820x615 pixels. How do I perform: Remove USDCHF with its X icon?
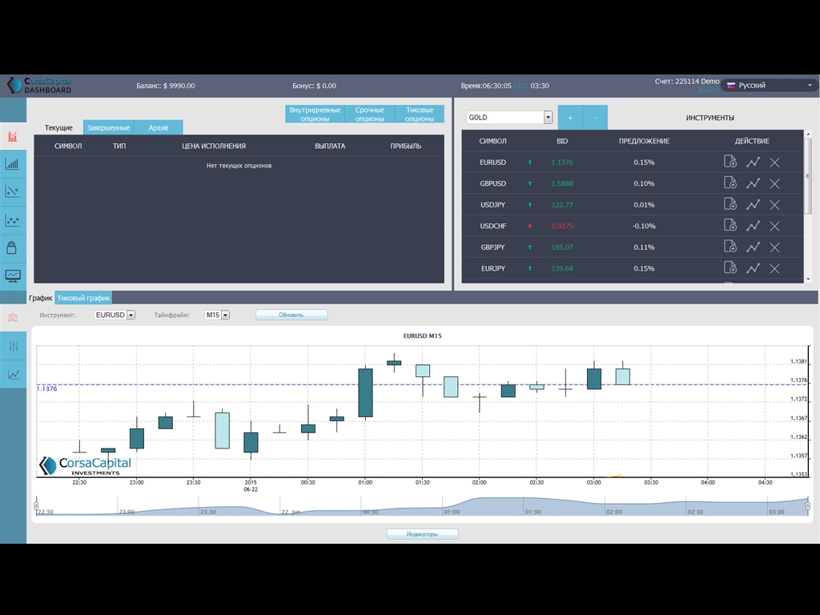pyautogui.click(x=774, y=226)
